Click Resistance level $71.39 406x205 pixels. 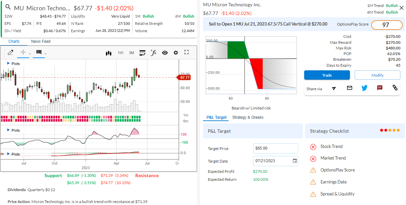(106, 175)
